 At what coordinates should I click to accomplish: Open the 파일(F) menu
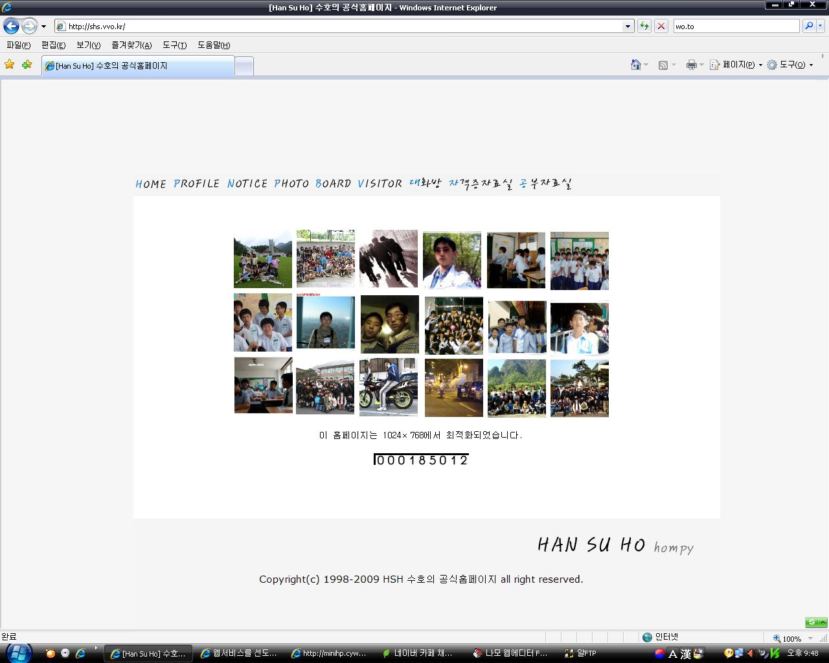[x=18, y=45]
